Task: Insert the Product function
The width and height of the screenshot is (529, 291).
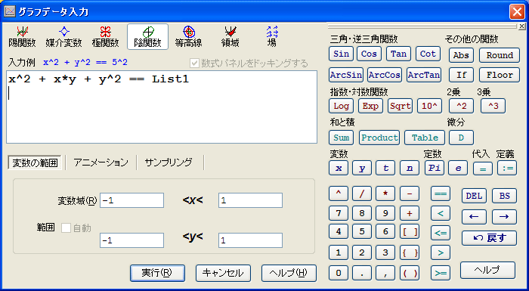Action: (379, 138)
